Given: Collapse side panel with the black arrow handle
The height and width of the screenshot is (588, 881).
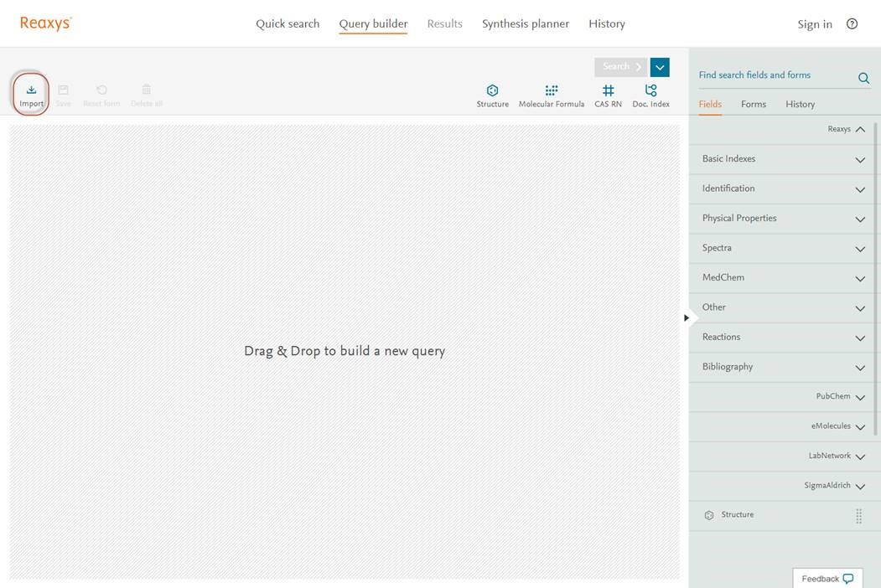Looking at the screenshot, I should 687,318.
